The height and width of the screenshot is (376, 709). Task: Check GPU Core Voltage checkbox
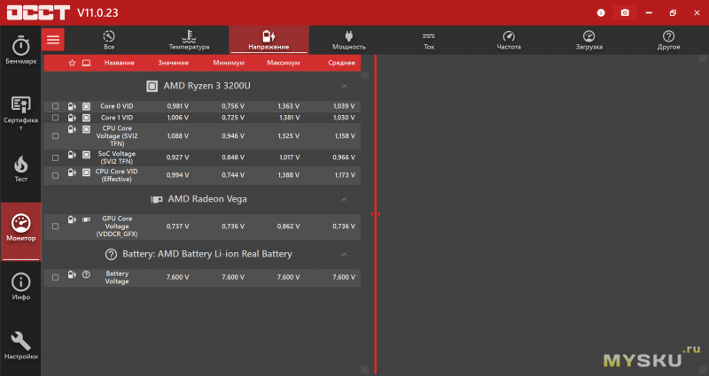pyautogui.click(x=55, y=226)
